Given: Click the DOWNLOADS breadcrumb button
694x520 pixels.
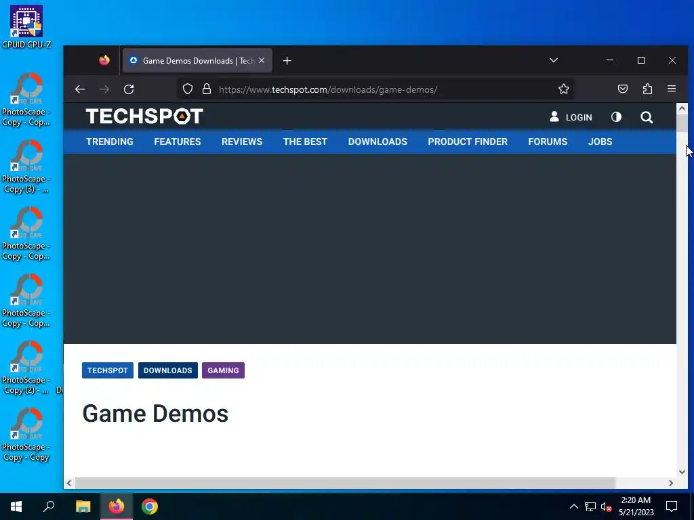Looking at the screenshot, I should [168, 370].
